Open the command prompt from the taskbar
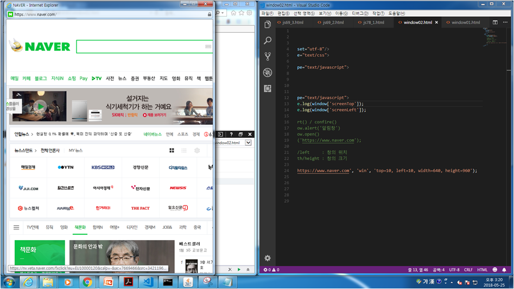 [x=168, y=282]
